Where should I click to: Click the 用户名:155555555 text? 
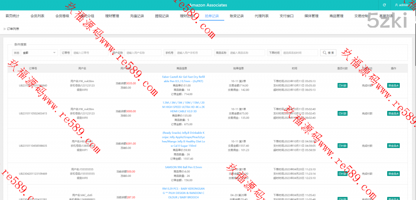click(82, 170)
